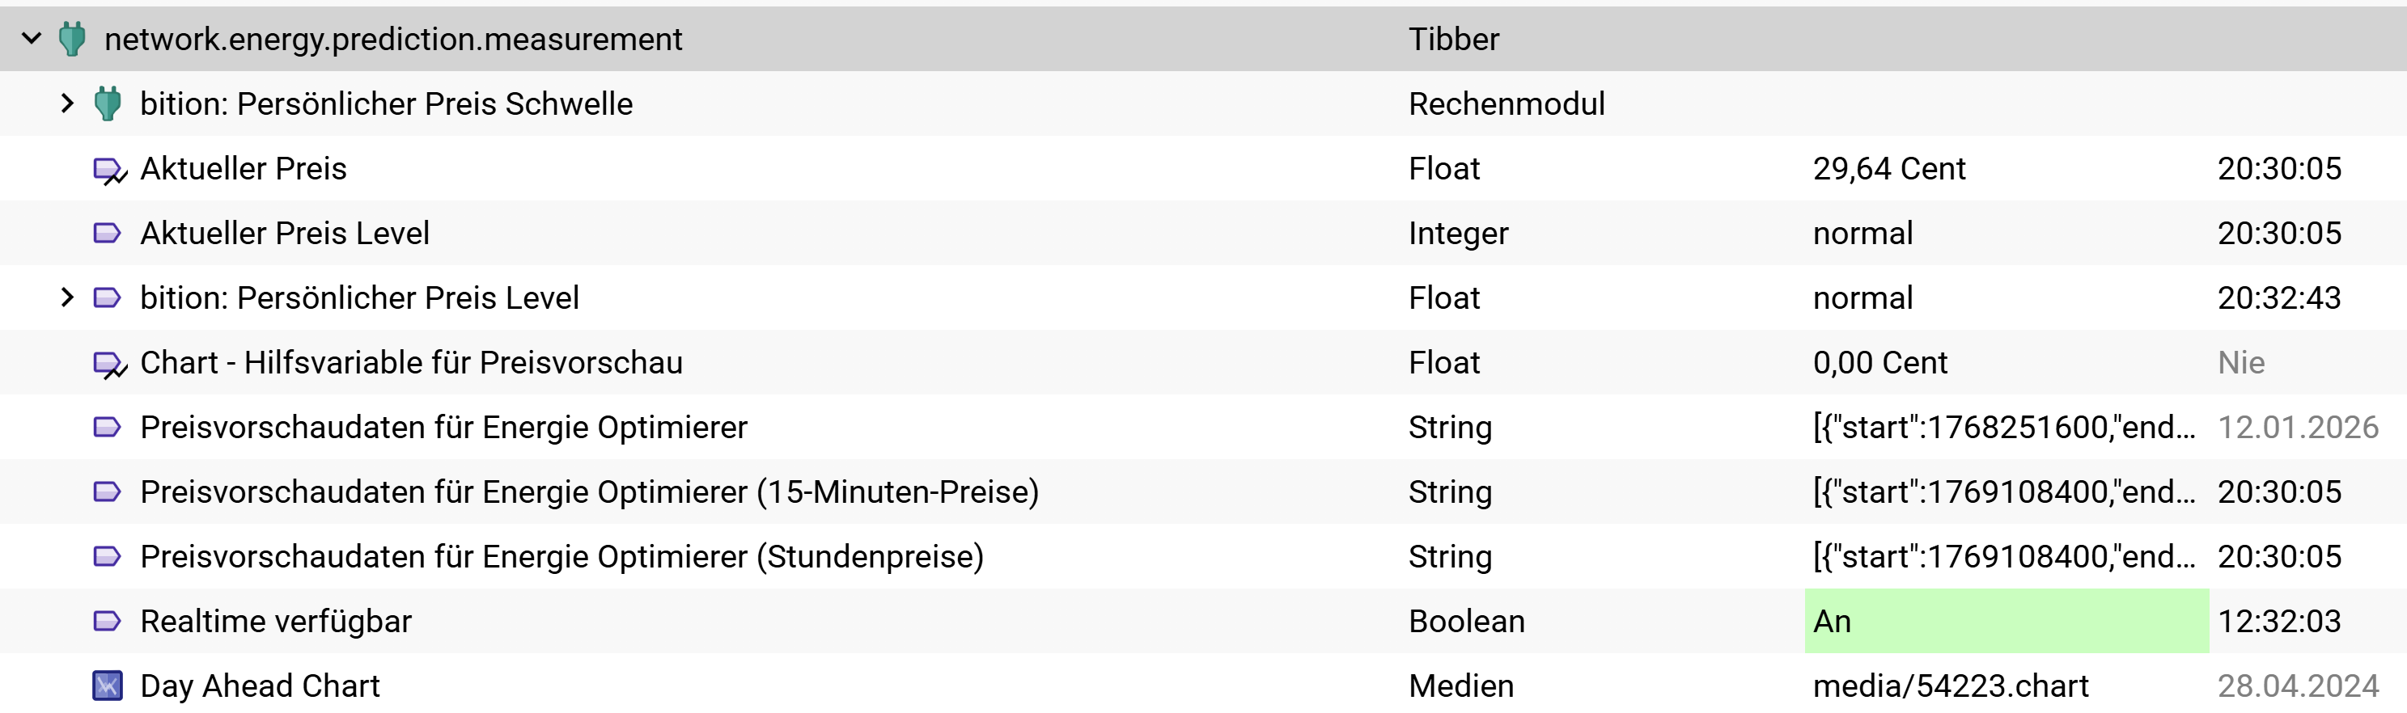Select the Day Ahead Chart row
Image resolution: width=2407 pixels, height=713 pixels.
point(260,686)
